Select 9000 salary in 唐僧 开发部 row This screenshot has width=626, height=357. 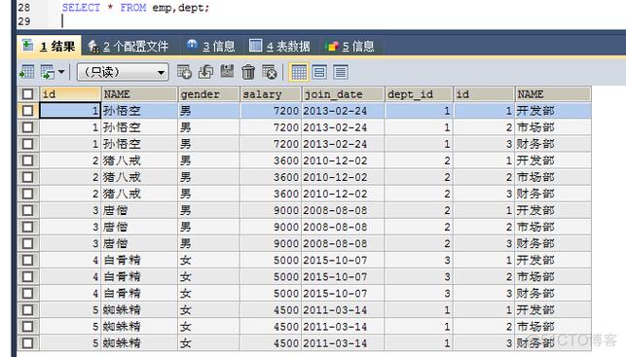[271, 210]
